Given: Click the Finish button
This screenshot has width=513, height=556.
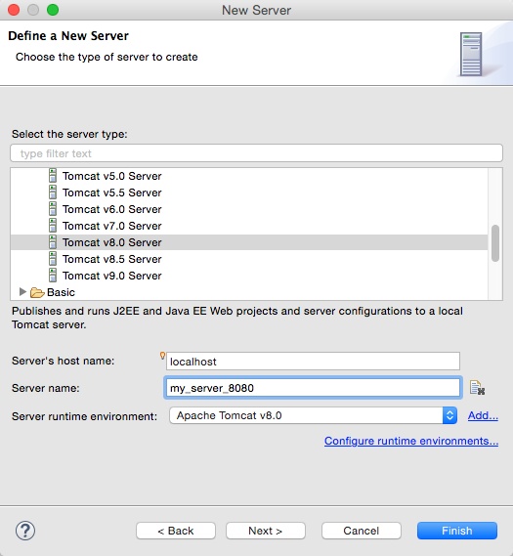Looking at the screenshot, I should tap(457, 531).
